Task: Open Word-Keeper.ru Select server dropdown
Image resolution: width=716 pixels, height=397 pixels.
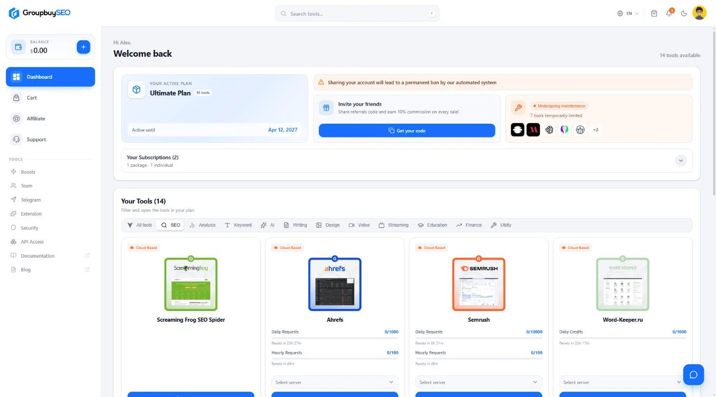Action: (623, 382)
